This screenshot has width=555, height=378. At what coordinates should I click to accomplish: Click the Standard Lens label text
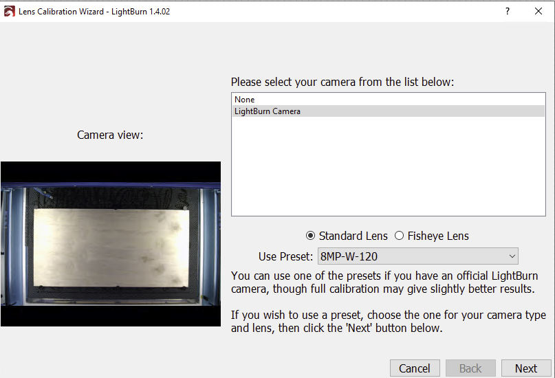click(353, 236)
